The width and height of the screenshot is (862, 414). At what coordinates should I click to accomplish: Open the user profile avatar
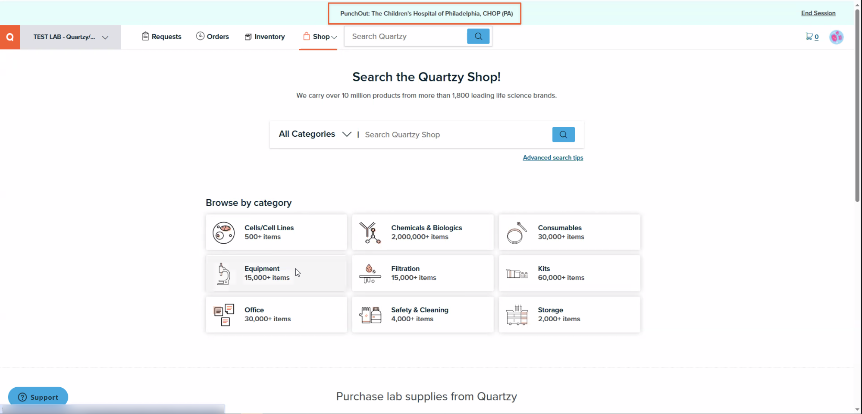pyautogui.click(x=837, y=37)
